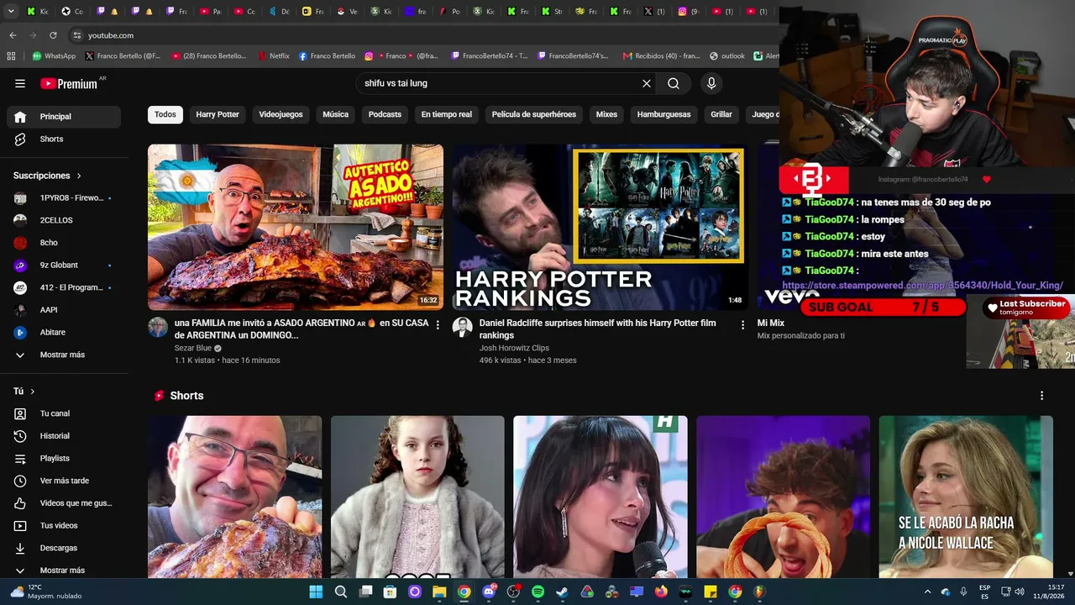Image resolution: width=1075 pixels, height=605 pixels.
Task: Select the Película de superhéroes chip
Action: tap(534, 114)
